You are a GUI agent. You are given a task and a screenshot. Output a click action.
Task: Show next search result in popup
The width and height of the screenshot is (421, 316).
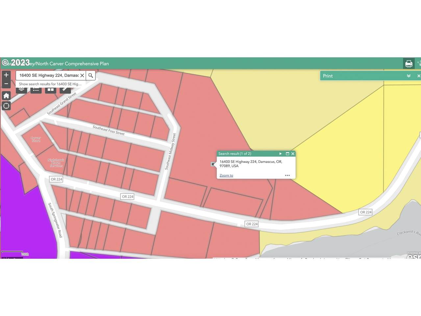pos(280,154)
